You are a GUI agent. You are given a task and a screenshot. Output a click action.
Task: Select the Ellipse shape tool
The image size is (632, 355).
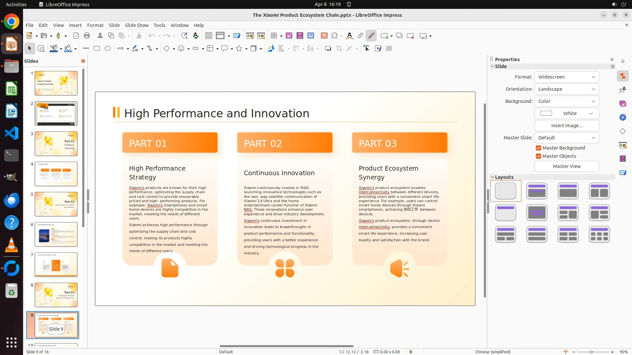108,49
